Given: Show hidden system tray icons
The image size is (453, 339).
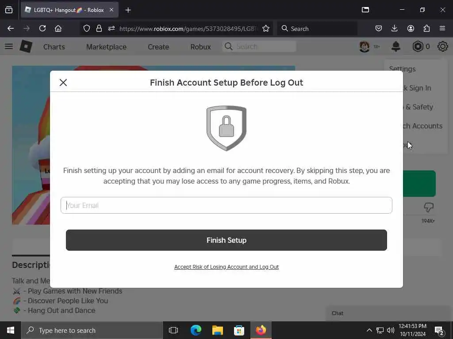Looking at the screenshot, I should click(369, 330).
